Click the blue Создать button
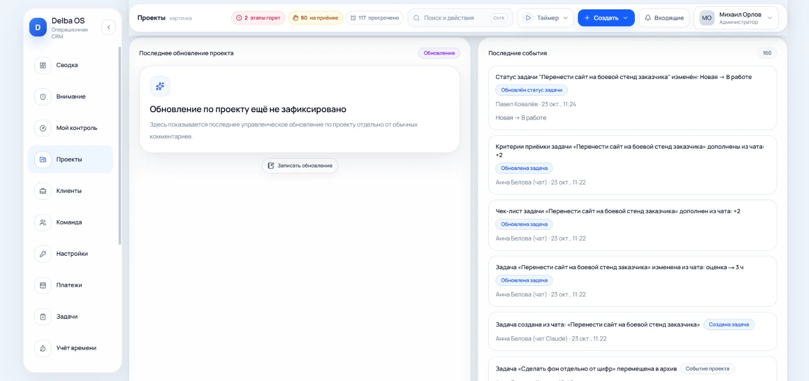Screen dimensions: 809x381 coord(606,18)
